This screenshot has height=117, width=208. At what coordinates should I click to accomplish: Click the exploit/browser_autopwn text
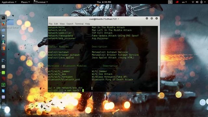(x=64, y=55)
